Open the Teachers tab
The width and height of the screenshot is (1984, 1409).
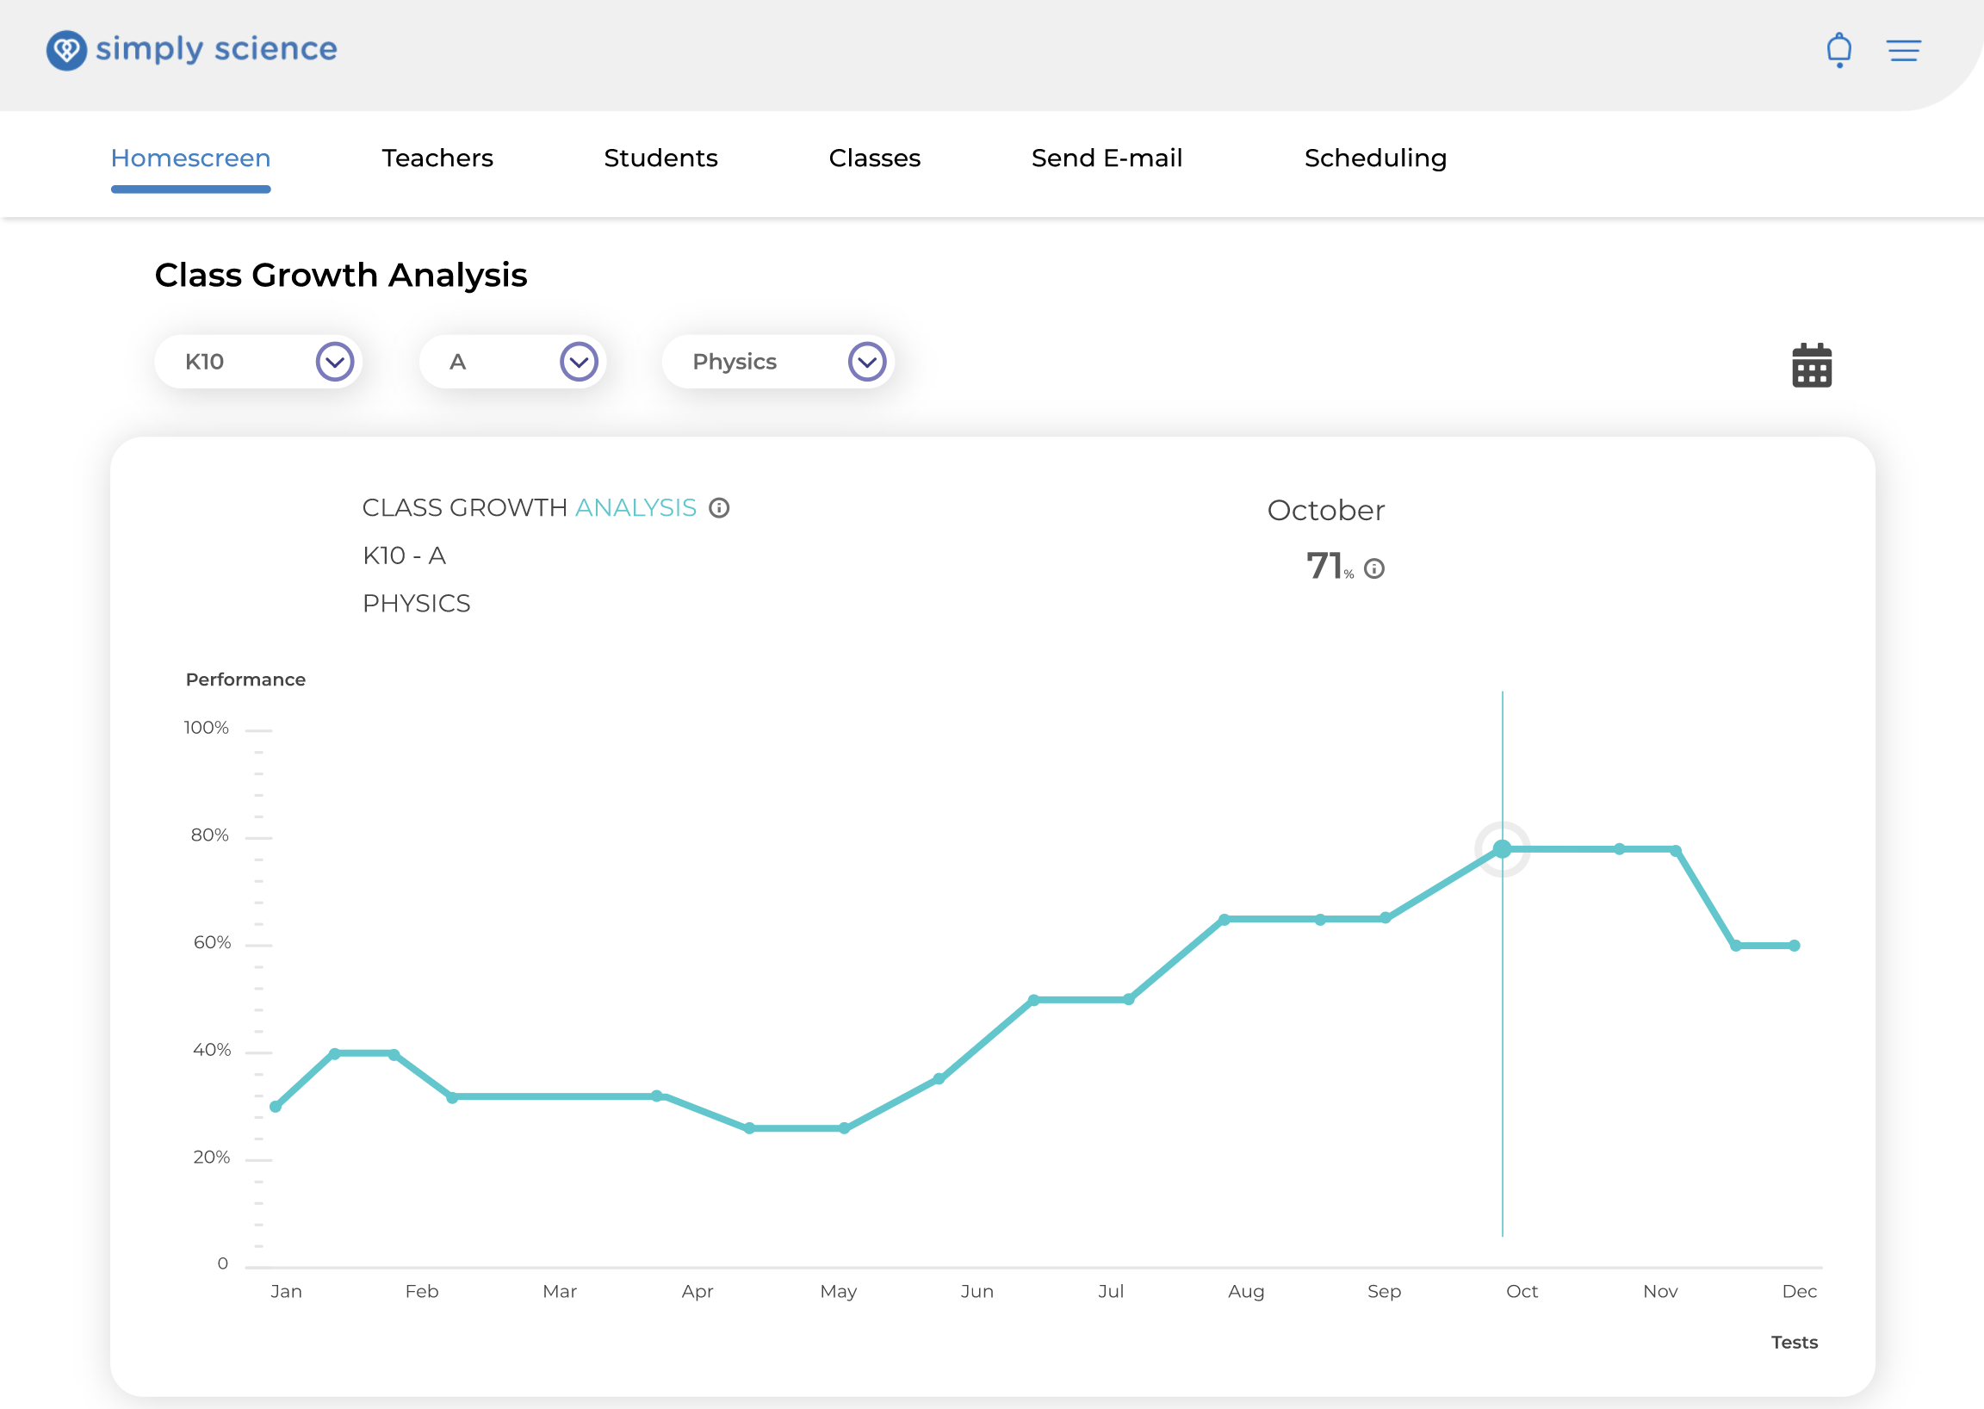(437, 158)
